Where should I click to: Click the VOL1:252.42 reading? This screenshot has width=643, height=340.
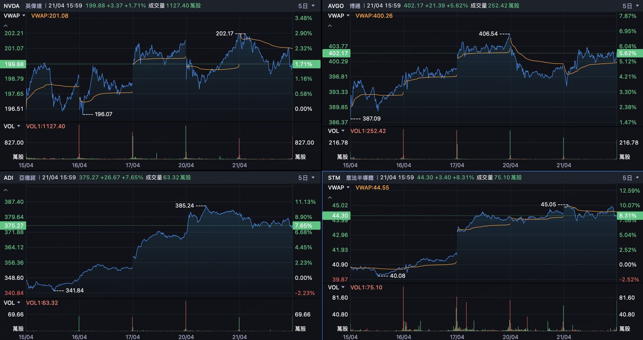[x=368, y=131]
